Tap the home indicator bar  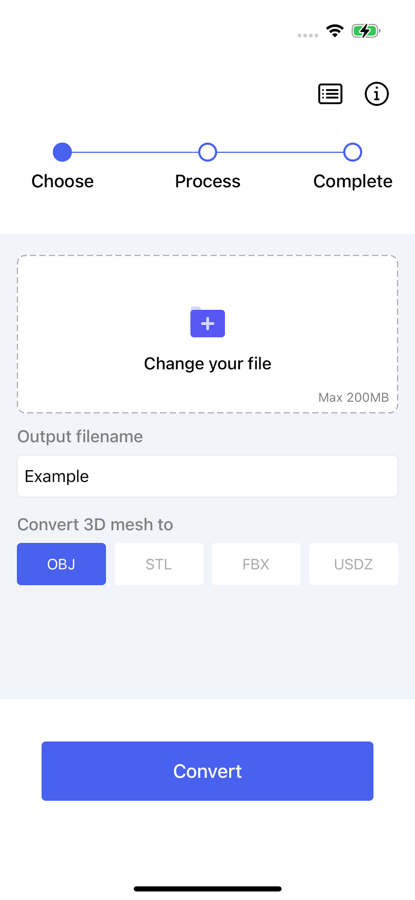(x=207, y=888)
